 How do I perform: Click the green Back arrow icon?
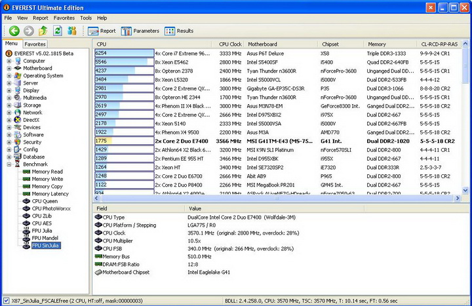coord(14,31)
